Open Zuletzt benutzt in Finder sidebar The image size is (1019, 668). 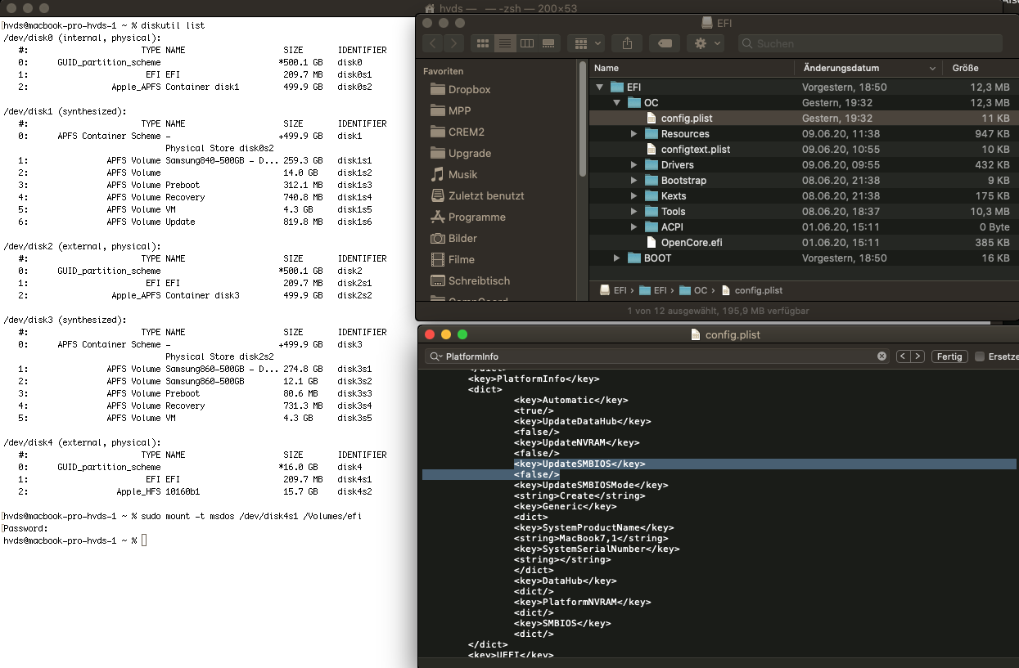click(x=477, y=196)
